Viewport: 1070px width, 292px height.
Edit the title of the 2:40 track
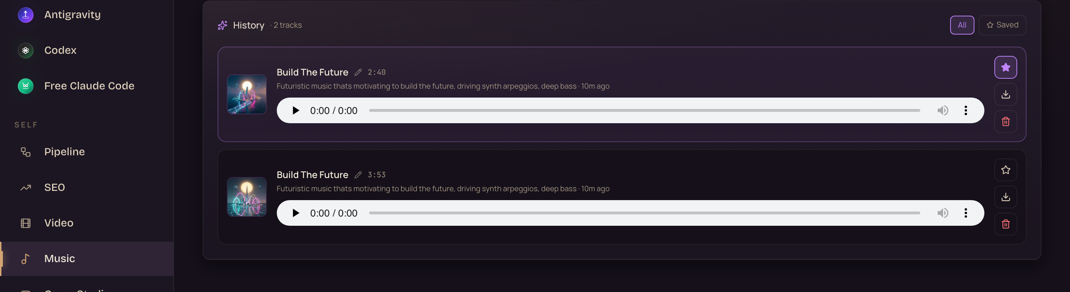tap(358, 72)
